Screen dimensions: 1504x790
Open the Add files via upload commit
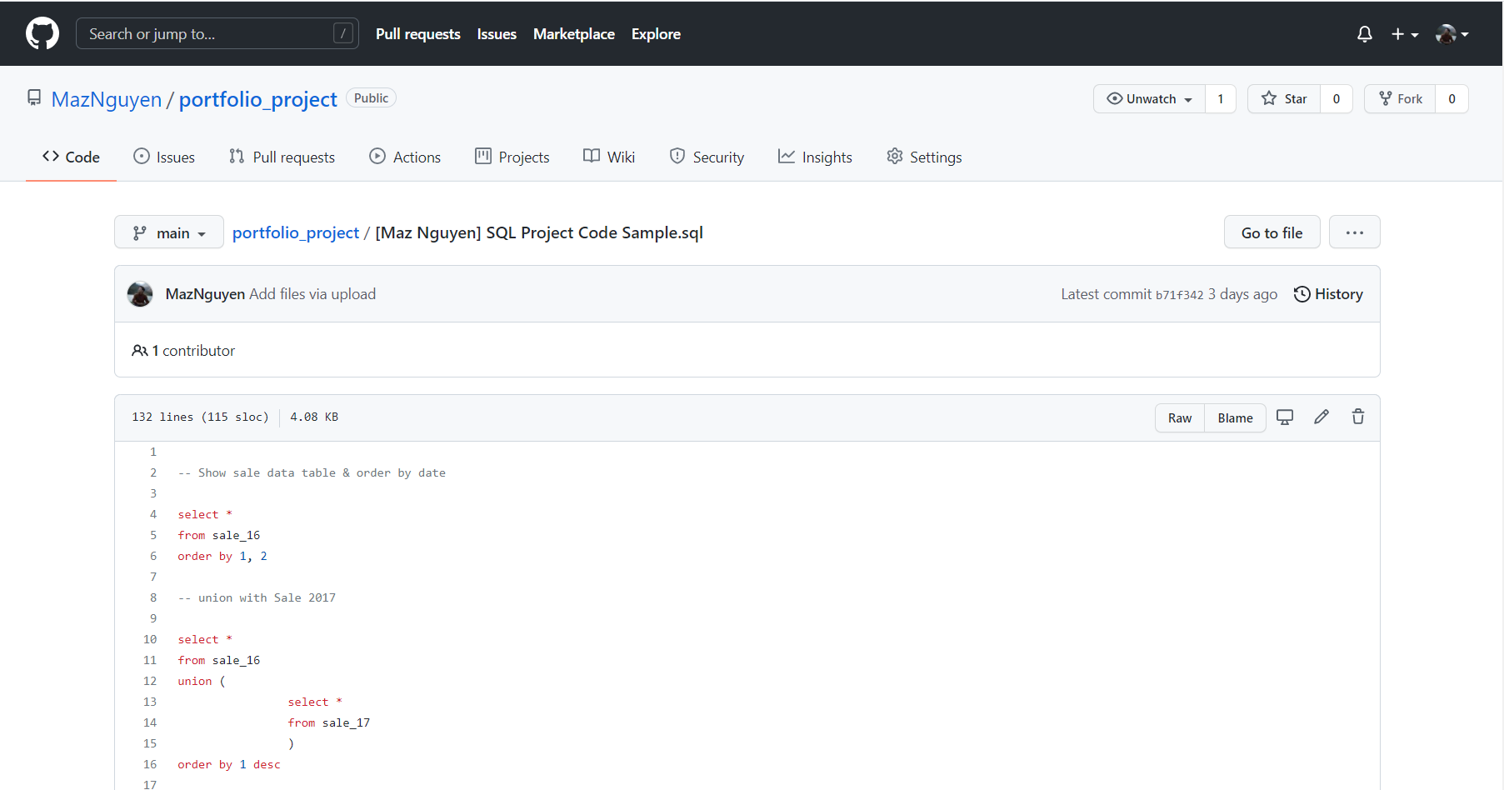click(312, 294)
